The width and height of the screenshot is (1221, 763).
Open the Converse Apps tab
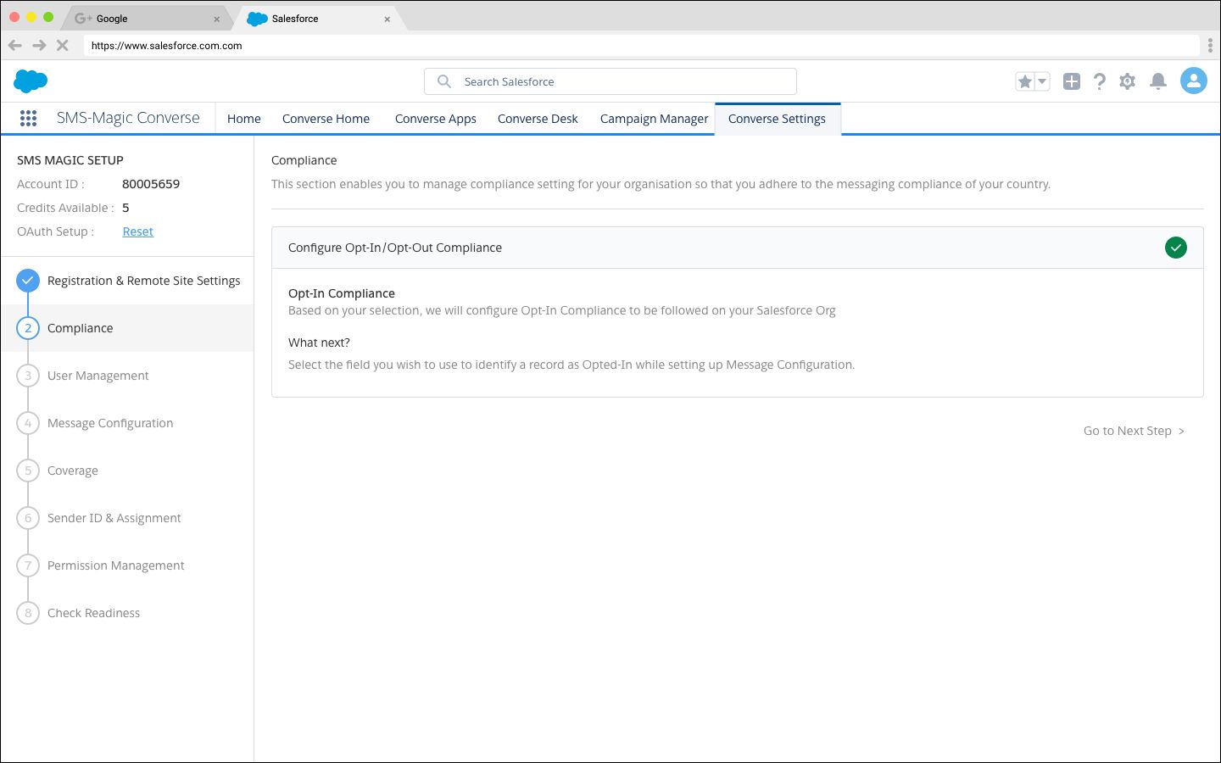436,119
